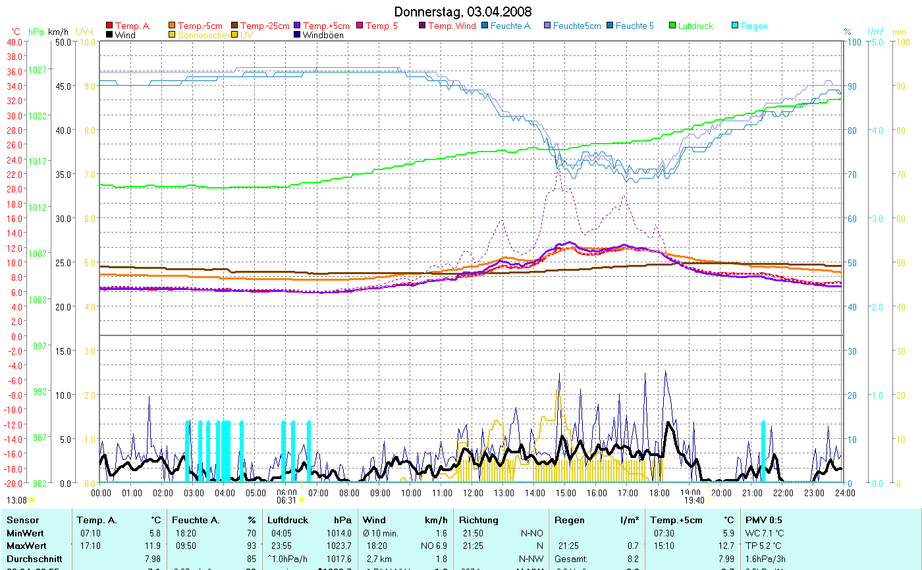Click the MaxWert row label
Viewport: 922px width, 570px height.
(x=26, y=546)
